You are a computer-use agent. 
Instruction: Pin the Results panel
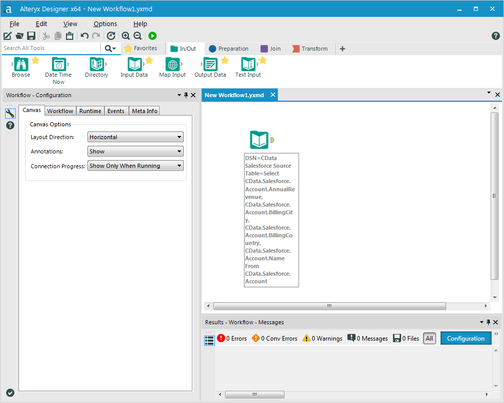[488, 322]
